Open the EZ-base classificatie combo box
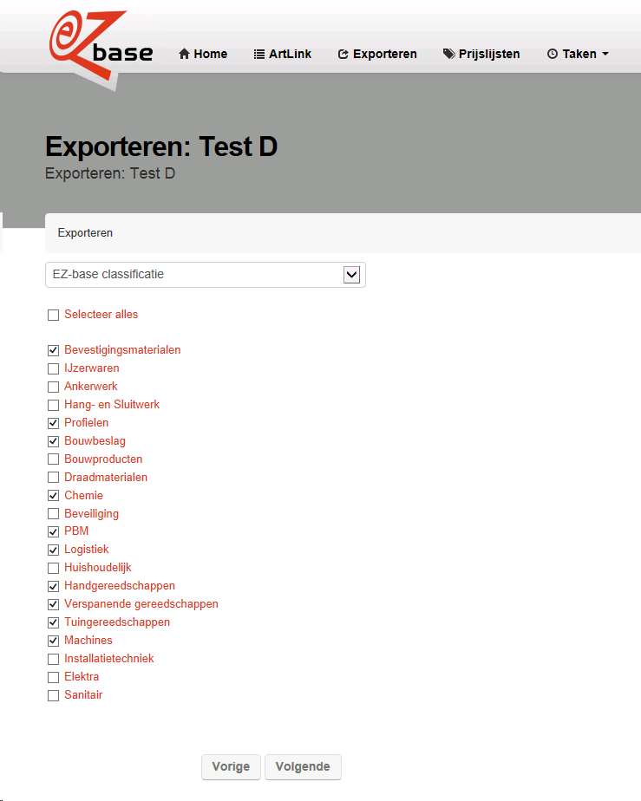Viewport: 641px width, 801px height. coord(206,275)
